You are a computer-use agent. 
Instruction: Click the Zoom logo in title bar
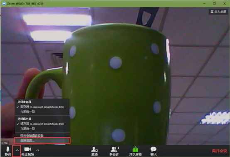4,3
